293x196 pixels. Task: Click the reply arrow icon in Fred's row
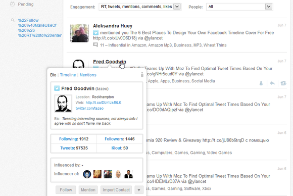tap(272, 83)
